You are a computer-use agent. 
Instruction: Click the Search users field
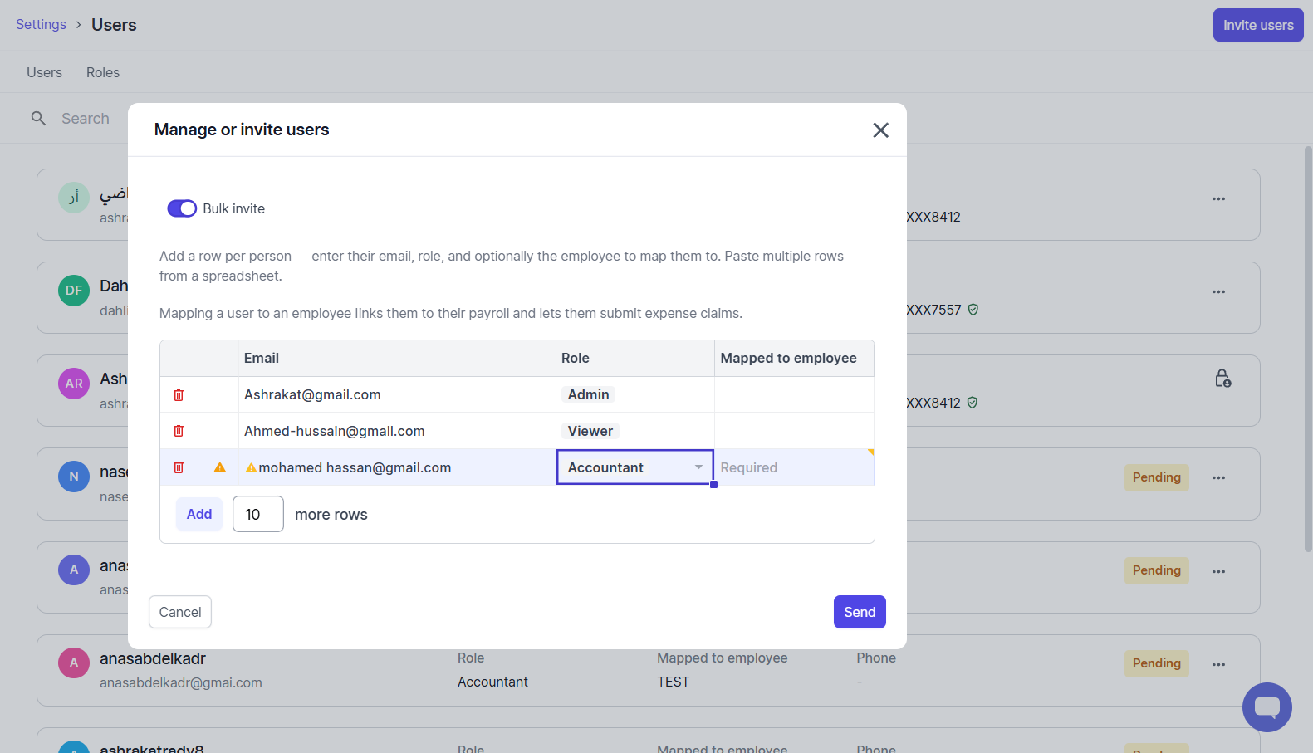tap(86, 119)
